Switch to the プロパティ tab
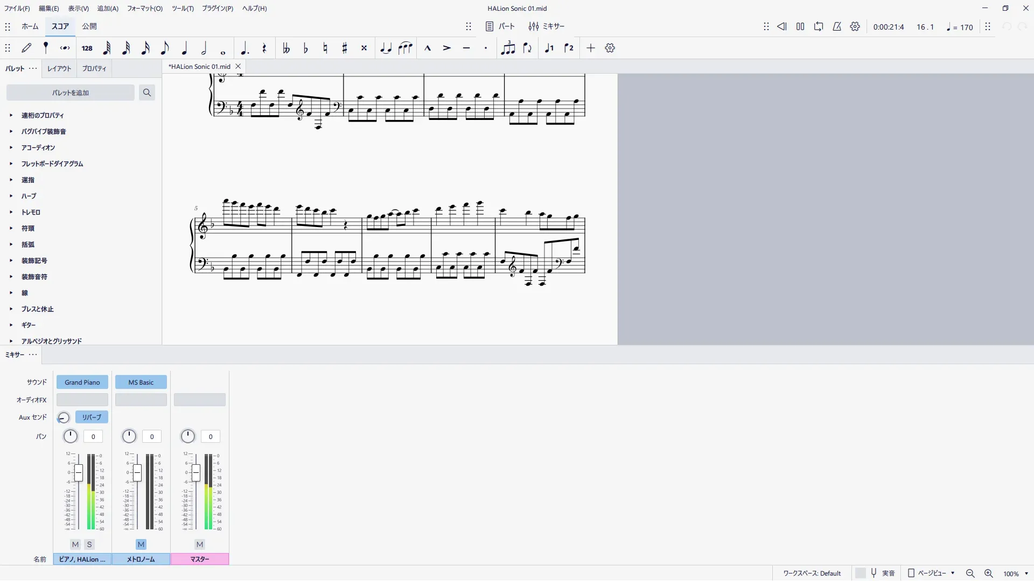Viewport: 1034px width, 581px height. tap(94, 68)
